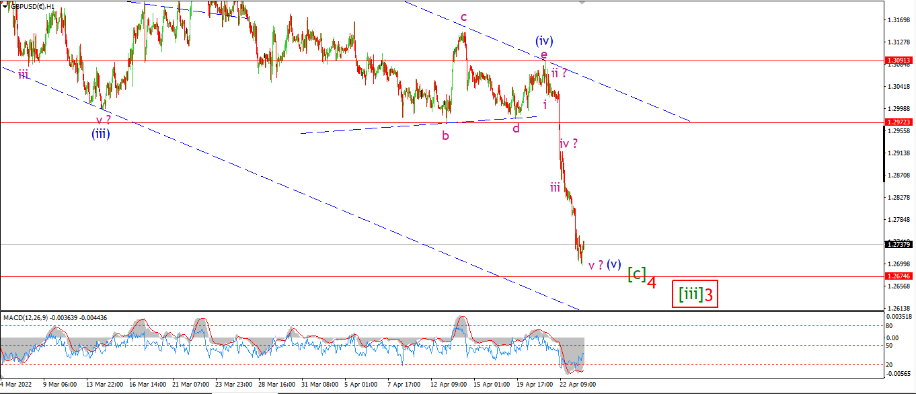Viewport: 916px width, 394px height.
Task: Click the 1.31698 value on price scale
Action: [900, 20]
